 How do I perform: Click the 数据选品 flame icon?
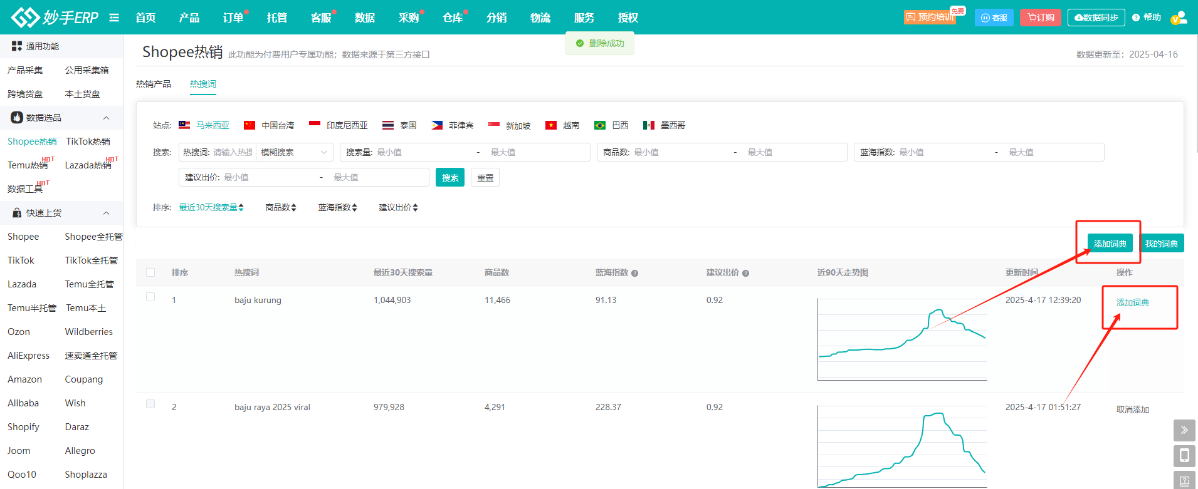point(17,118)
